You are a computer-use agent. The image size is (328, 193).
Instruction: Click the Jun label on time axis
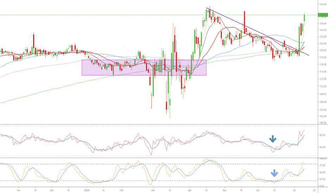pyautogui.click(x=258, y=190)
